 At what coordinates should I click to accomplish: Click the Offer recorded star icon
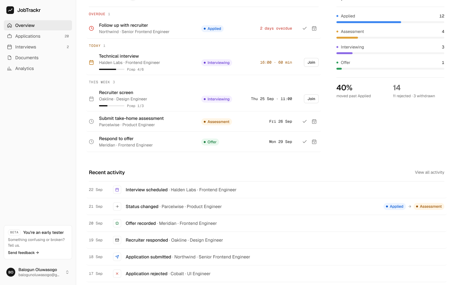(x=117, y=223)
